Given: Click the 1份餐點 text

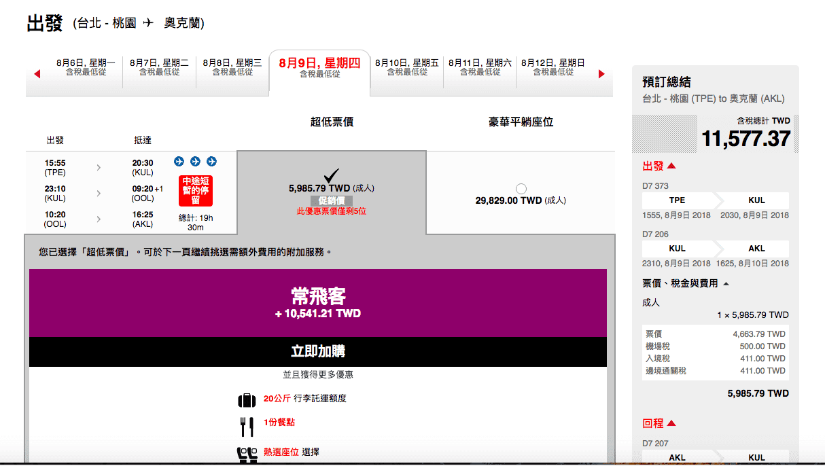Looking at the screenshot, I should (279, 423).
